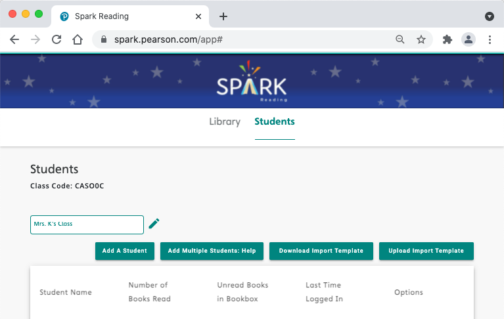Click Upload Import Template button
Screen dimensions: 504x319
[426, 251]
